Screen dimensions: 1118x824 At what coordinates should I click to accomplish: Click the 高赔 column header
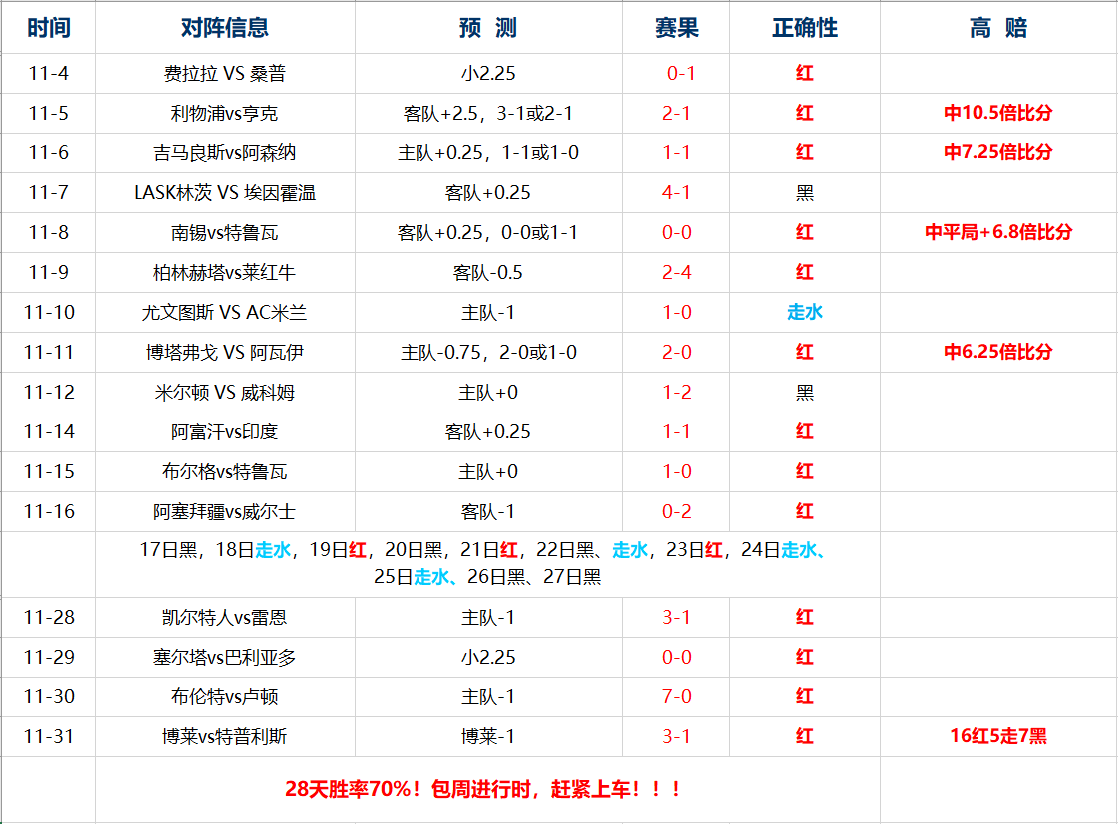(998, 28)
